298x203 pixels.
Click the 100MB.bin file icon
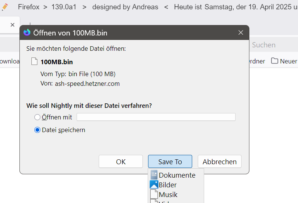(34, 62)
